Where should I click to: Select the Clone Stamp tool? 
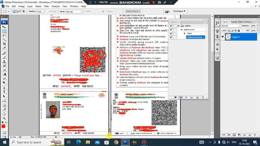[4, 62]
